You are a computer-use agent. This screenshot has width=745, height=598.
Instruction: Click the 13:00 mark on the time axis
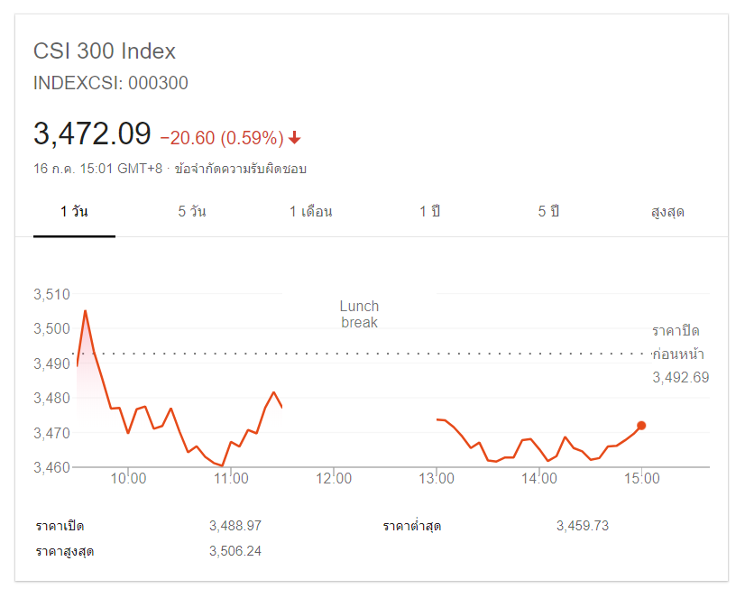pyautogui.click(x=437, y=479)
